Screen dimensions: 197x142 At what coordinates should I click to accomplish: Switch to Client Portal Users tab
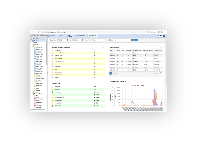(80, 36)
